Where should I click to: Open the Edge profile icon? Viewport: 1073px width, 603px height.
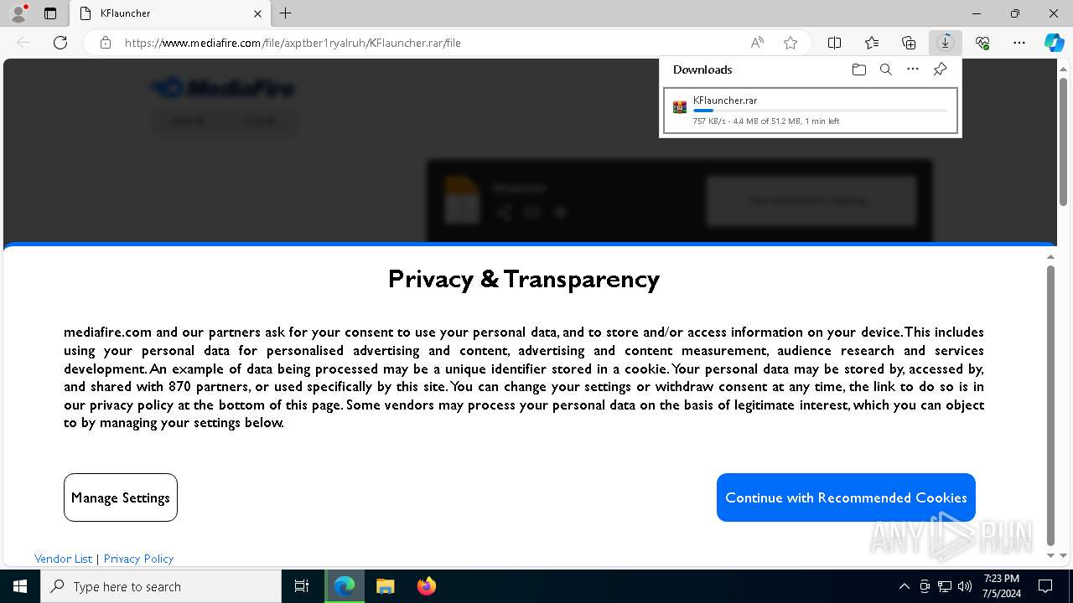18,13
